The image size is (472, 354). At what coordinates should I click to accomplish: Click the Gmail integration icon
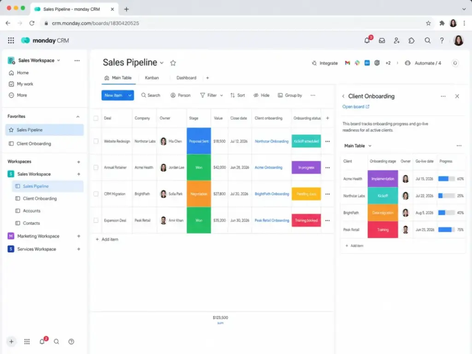point(348,63)
